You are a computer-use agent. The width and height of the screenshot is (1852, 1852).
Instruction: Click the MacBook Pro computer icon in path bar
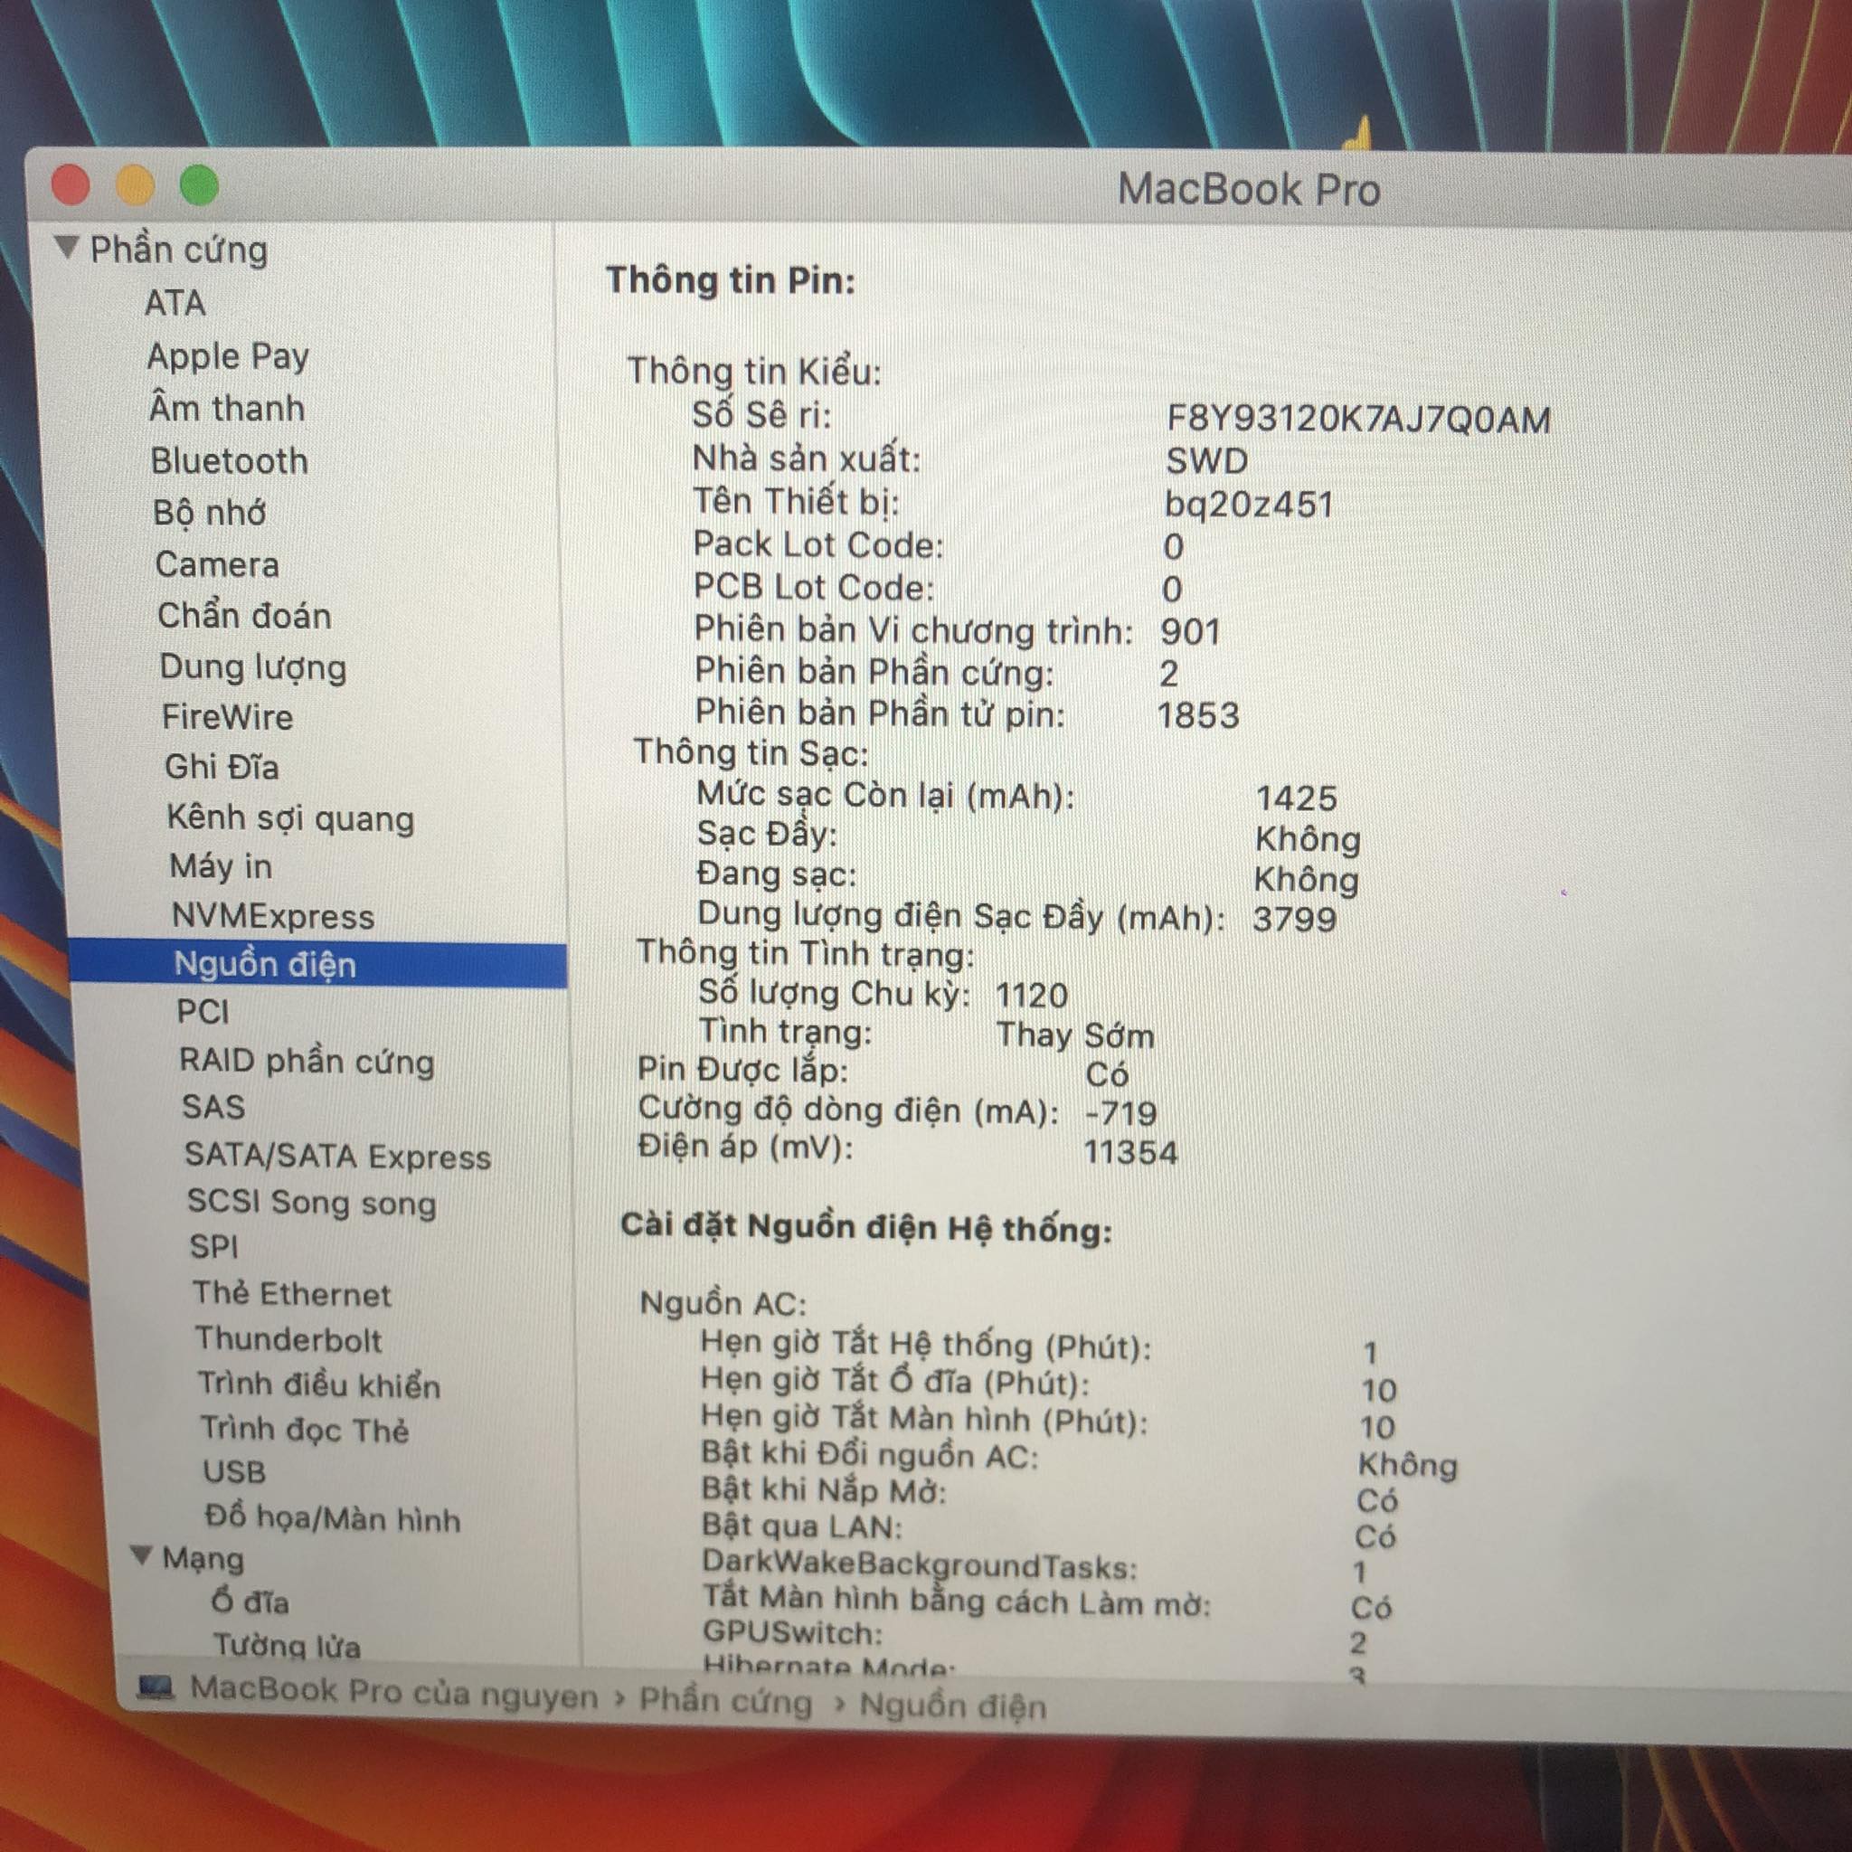click(x=156, y=1687)
